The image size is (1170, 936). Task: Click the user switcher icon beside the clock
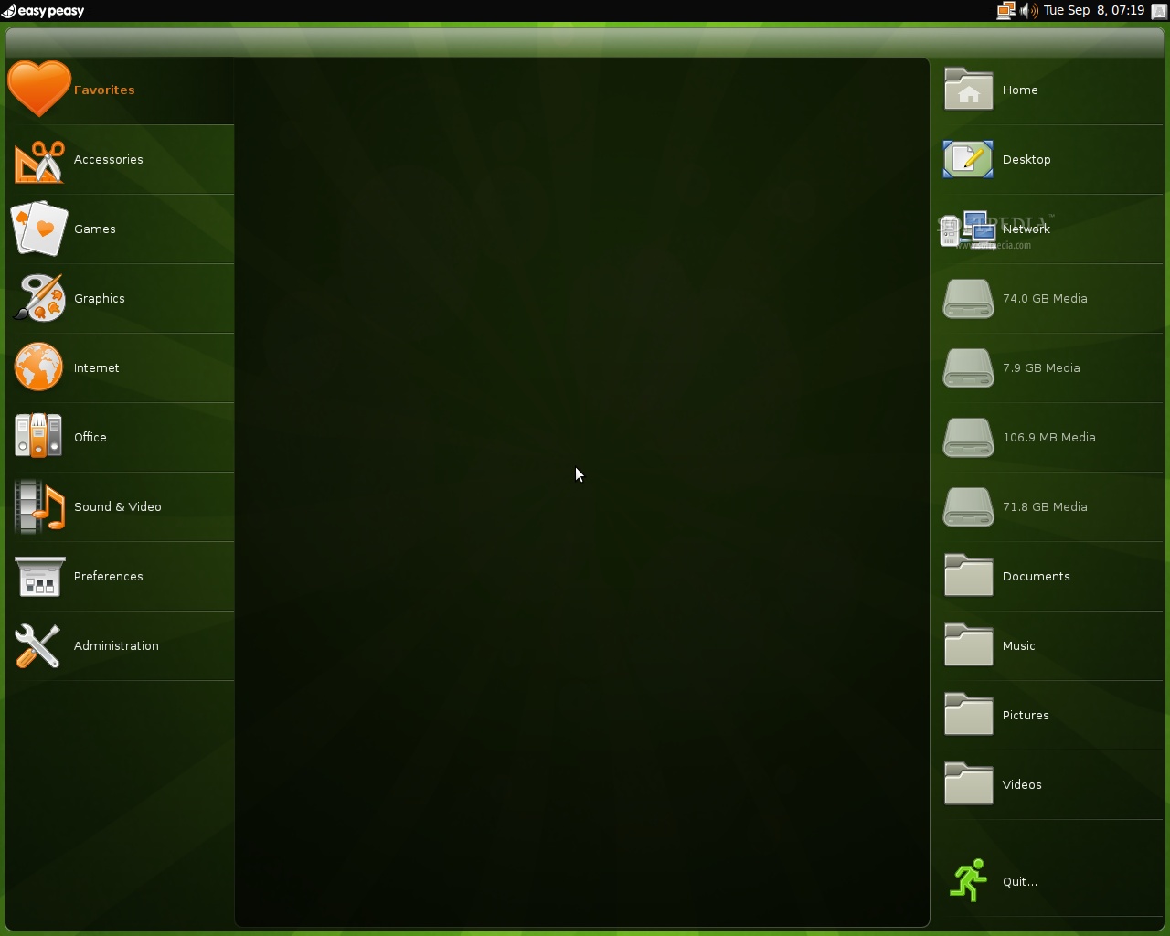click(x=1157, y=11)
